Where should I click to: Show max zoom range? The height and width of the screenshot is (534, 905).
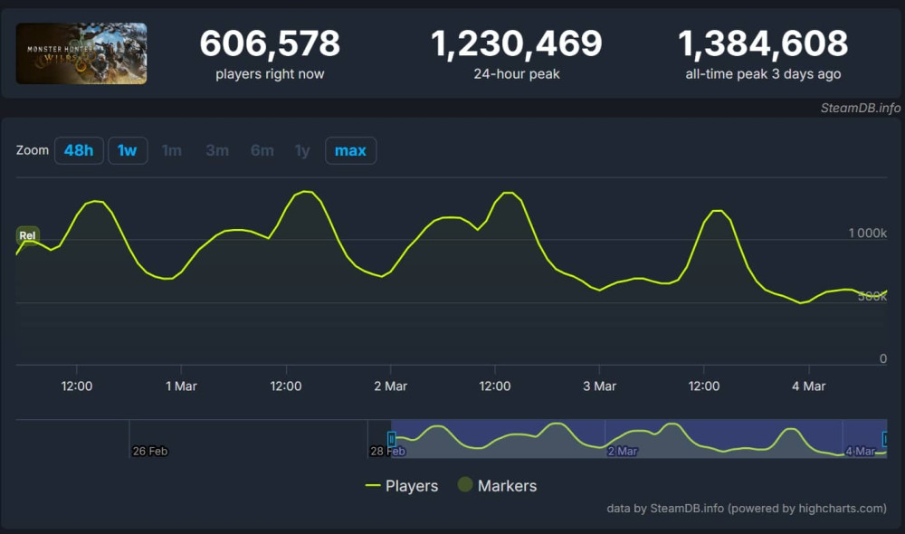(350, 150)
